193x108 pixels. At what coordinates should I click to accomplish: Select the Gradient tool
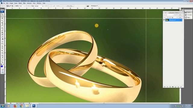pyautogui.click(x=2, y=39)
